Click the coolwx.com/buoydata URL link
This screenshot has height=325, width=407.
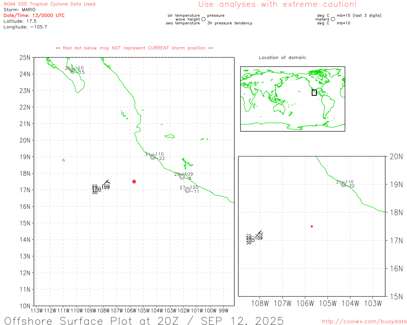click(364, 322)
